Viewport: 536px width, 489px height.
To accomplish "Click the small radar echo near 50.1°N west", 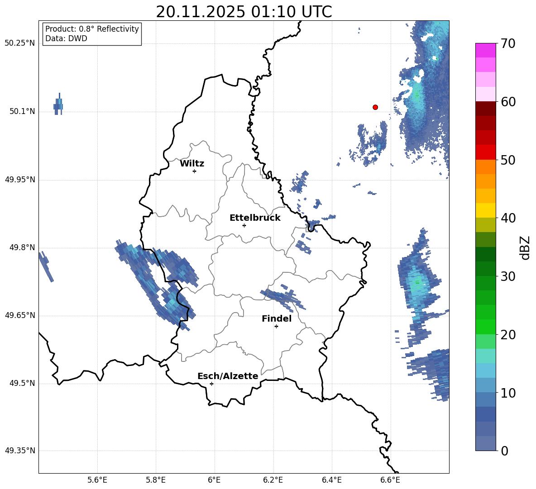I will pos(58,104).
